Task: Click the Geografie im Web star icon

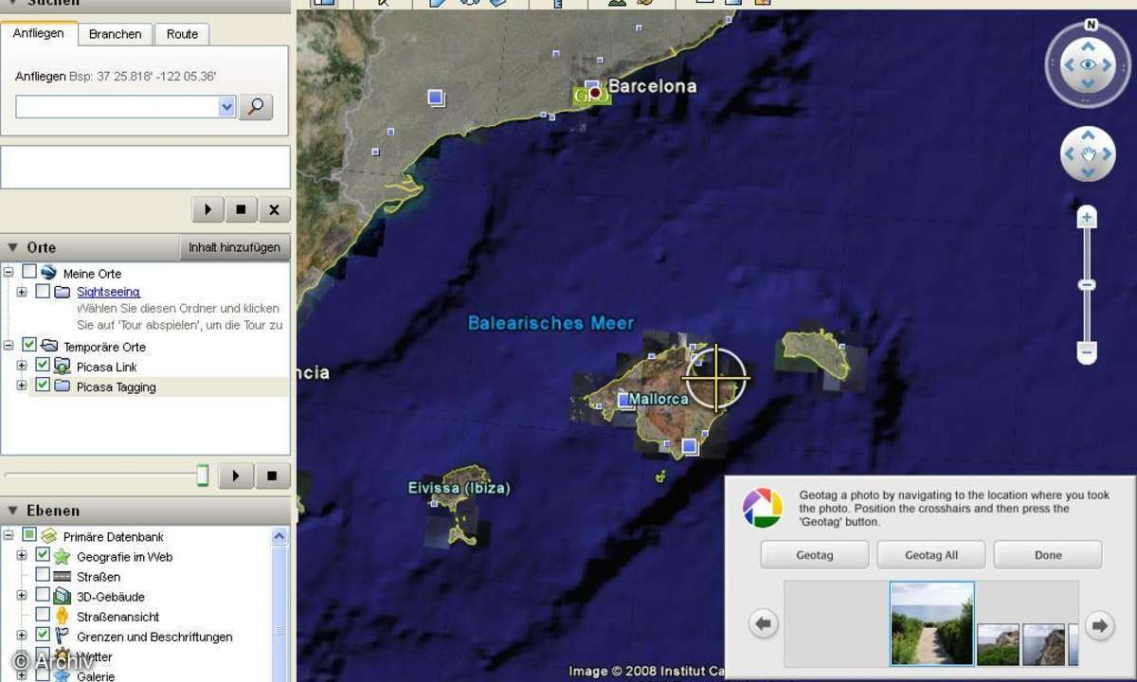Action: pyautogui.click(x=62, y=557)
